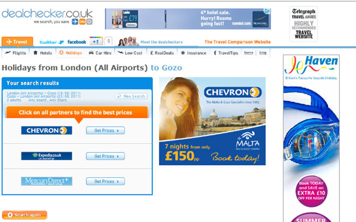Screen dimensions: 356x222
Task: Click the New Search button
Action: tap(131, 96)
